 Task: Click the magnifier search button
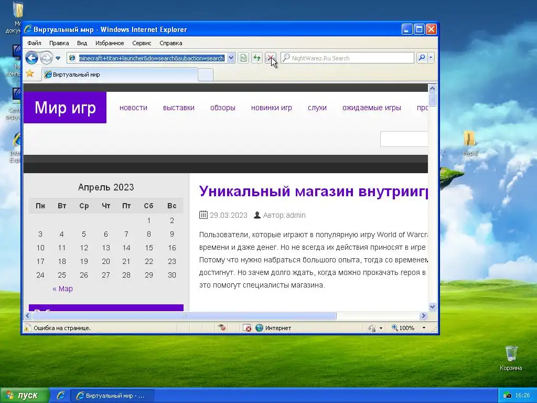coord(422,58)
